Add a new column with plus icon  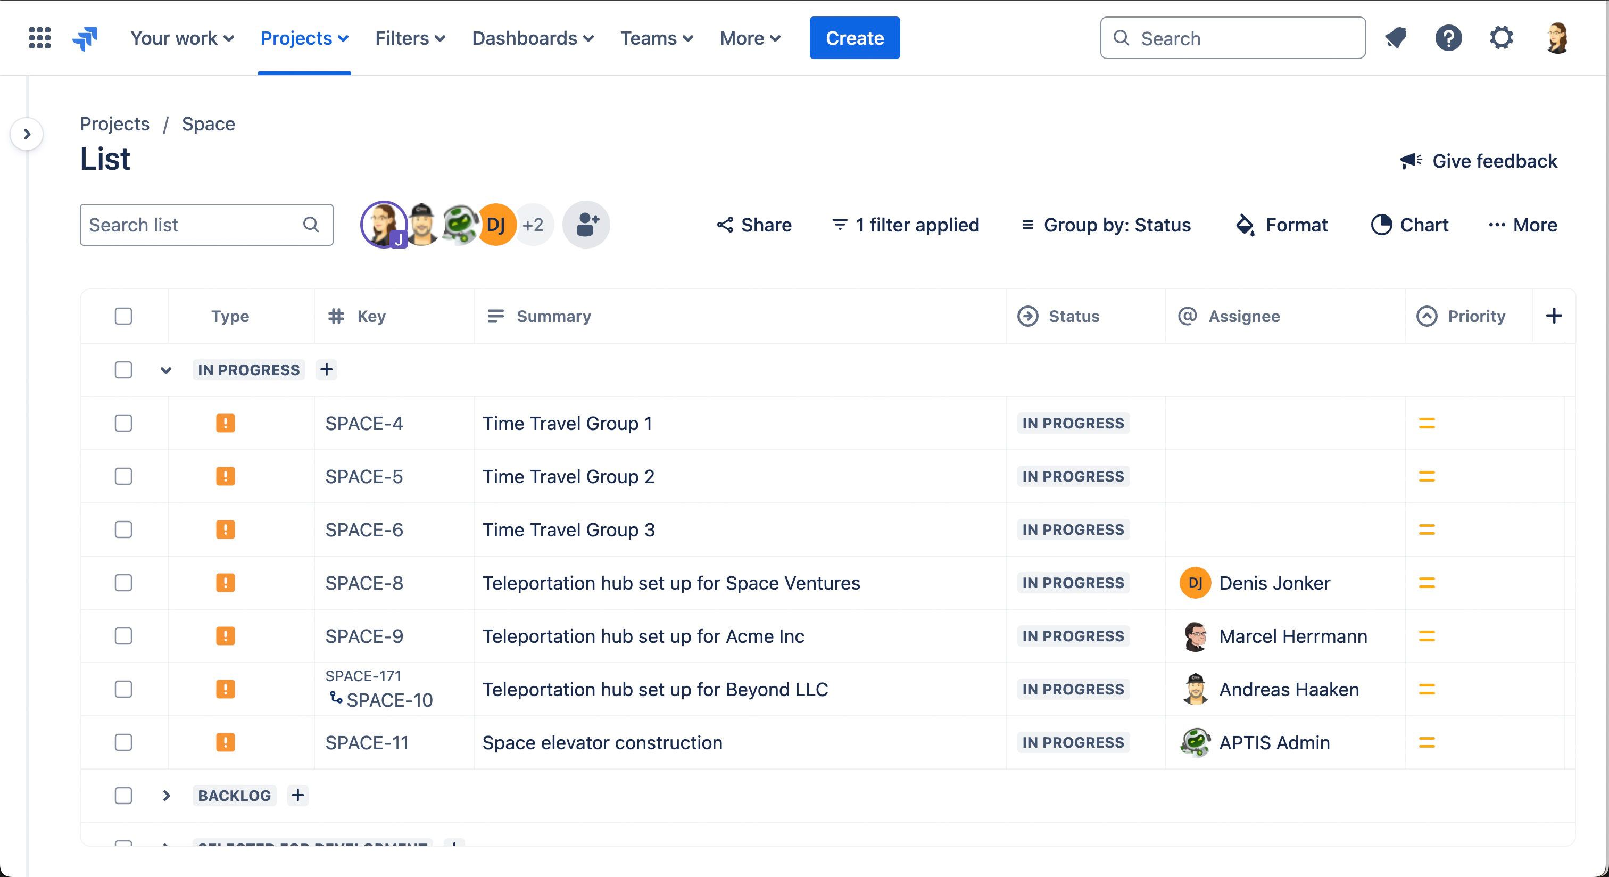click(1554, 316)
